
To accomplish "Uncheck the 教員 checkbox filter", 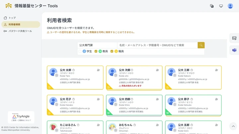I will [x=96, y=51].
